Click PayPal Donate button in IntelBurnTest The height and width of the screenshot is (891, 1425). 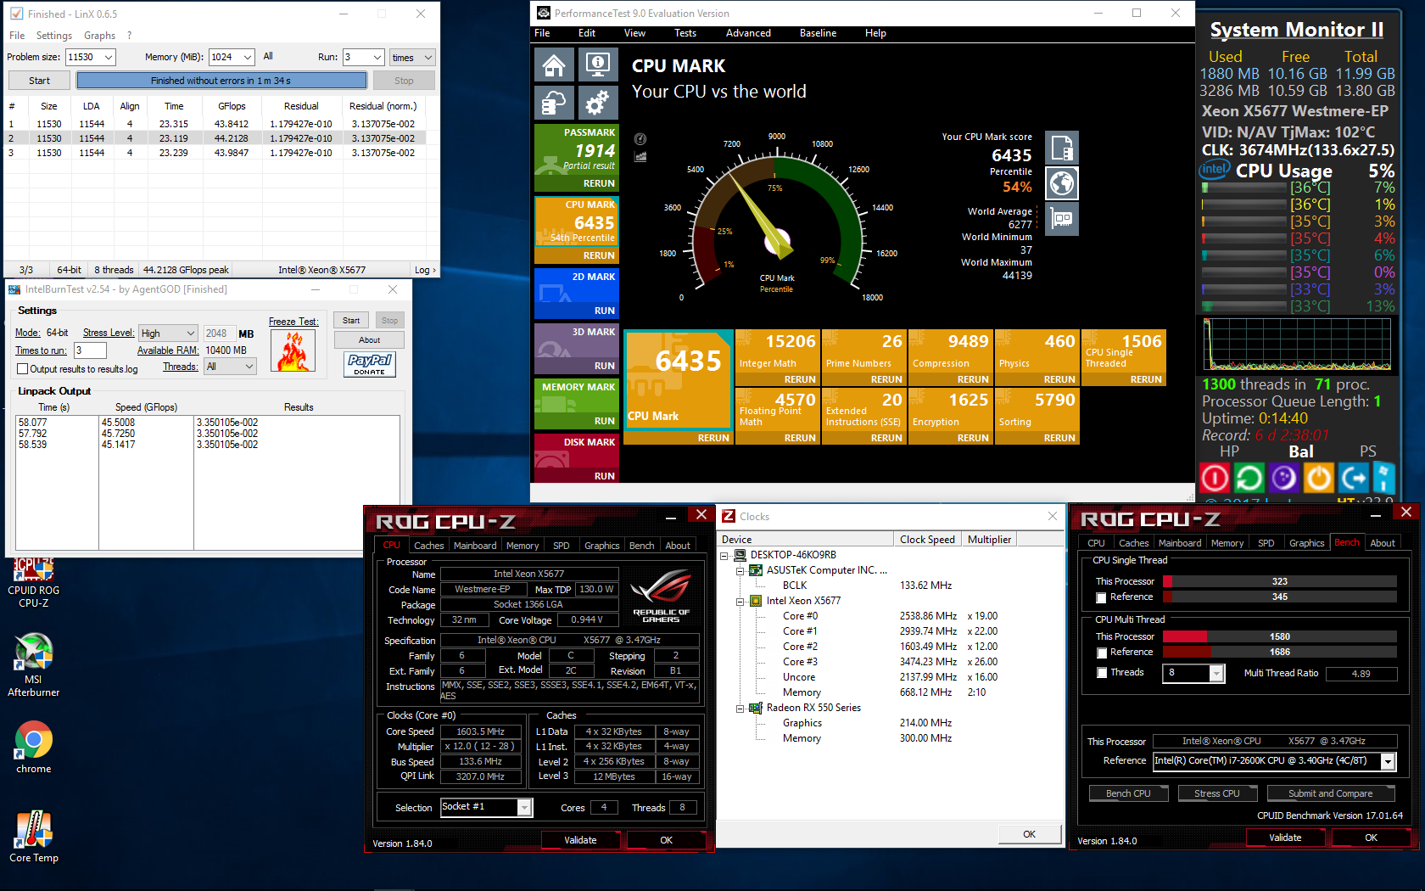[x=369, y=364]
